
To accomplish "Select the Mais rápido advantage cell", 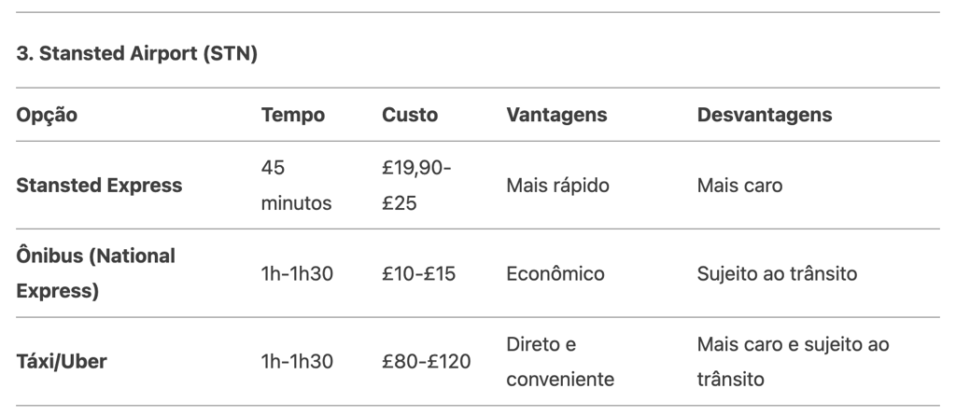I will pyautogui.click(x=558, y=186).
